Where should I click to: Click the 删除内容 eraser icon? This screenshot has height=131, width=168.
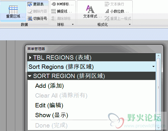tap(30, 11)
